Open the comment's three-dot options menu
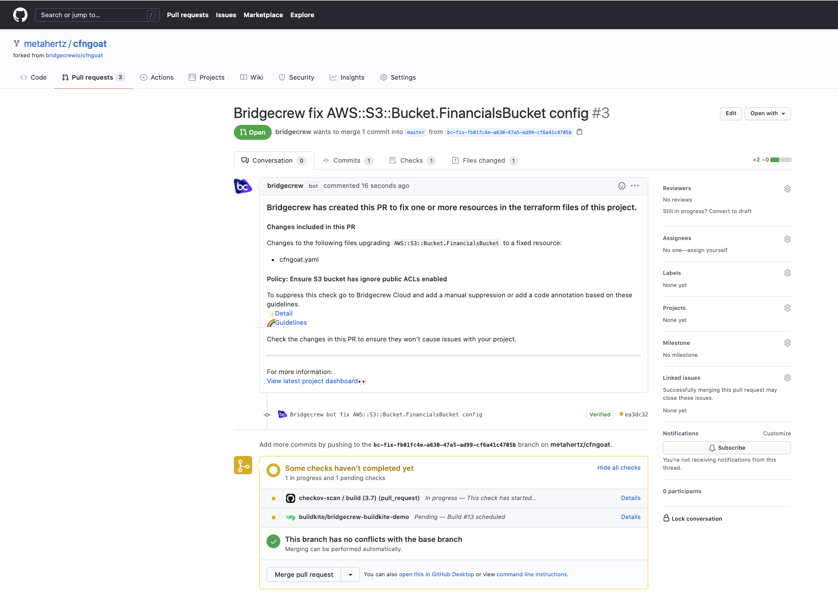The image size is (838, 594). tap(635, 186)
